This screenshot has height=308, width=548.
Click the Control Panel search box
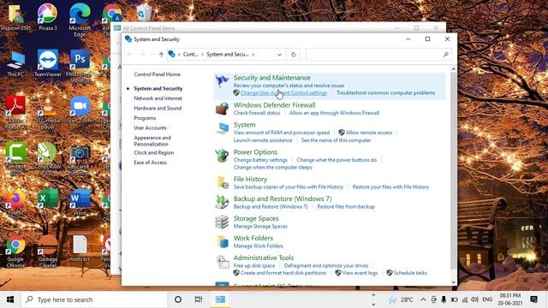(x=378, y=55)
